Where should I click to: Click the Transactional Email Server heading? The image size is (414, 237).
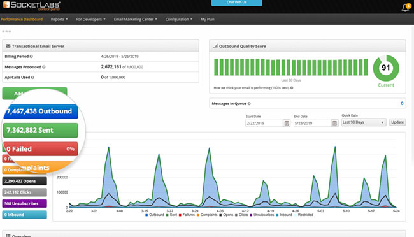pyautogui.click(x=38, y=46)
